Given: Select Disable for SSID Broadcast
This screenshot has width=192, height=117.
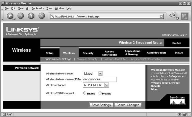Looking at the screenshot, I should [x=100, y=93].
